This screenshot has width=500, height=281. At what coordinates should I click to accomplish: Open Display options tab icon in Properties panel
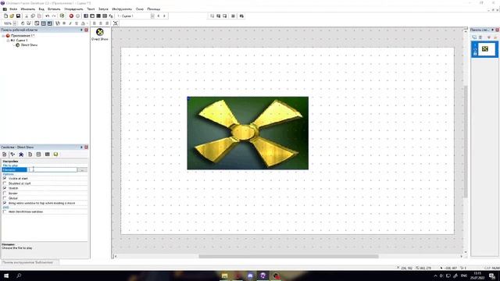click(x=21, y=155)
